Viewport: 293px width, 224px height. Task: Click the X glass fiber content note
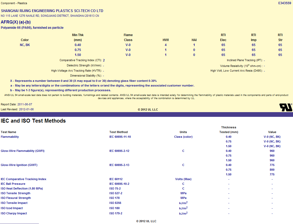[x=83, y=81]
